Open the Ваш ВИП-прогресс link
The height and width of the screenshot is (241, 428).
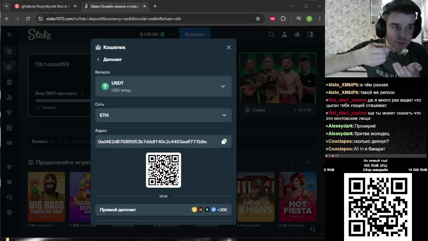60,93
